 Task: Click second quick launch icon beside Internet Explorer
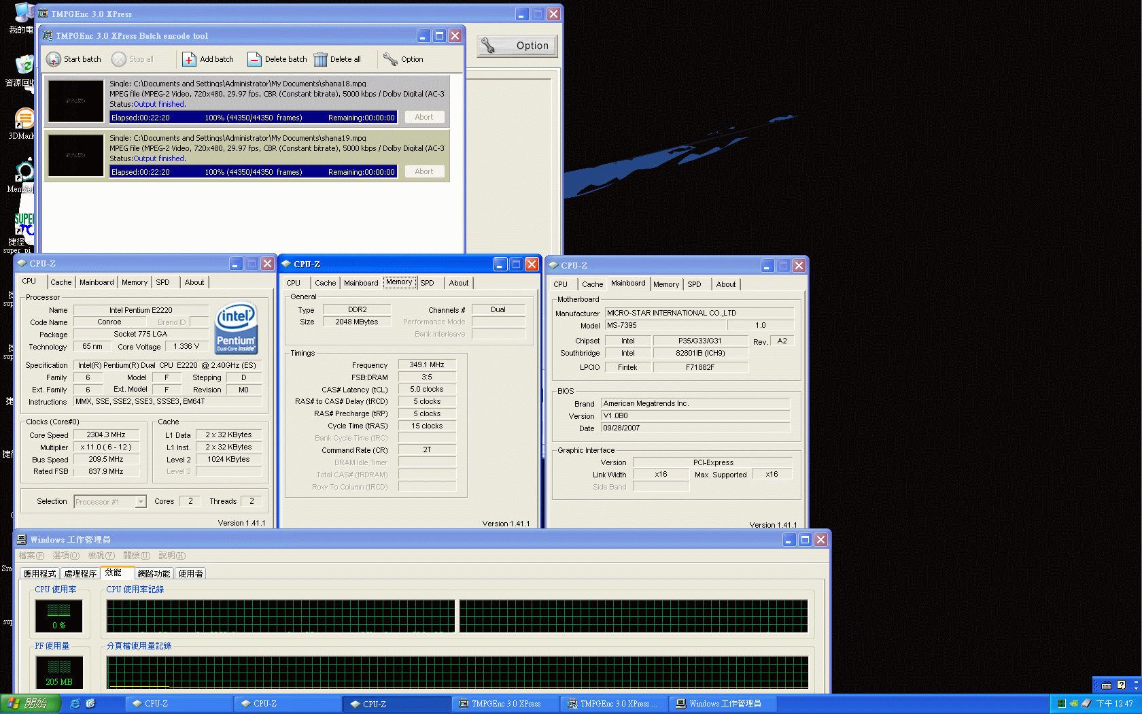point(90,704)
